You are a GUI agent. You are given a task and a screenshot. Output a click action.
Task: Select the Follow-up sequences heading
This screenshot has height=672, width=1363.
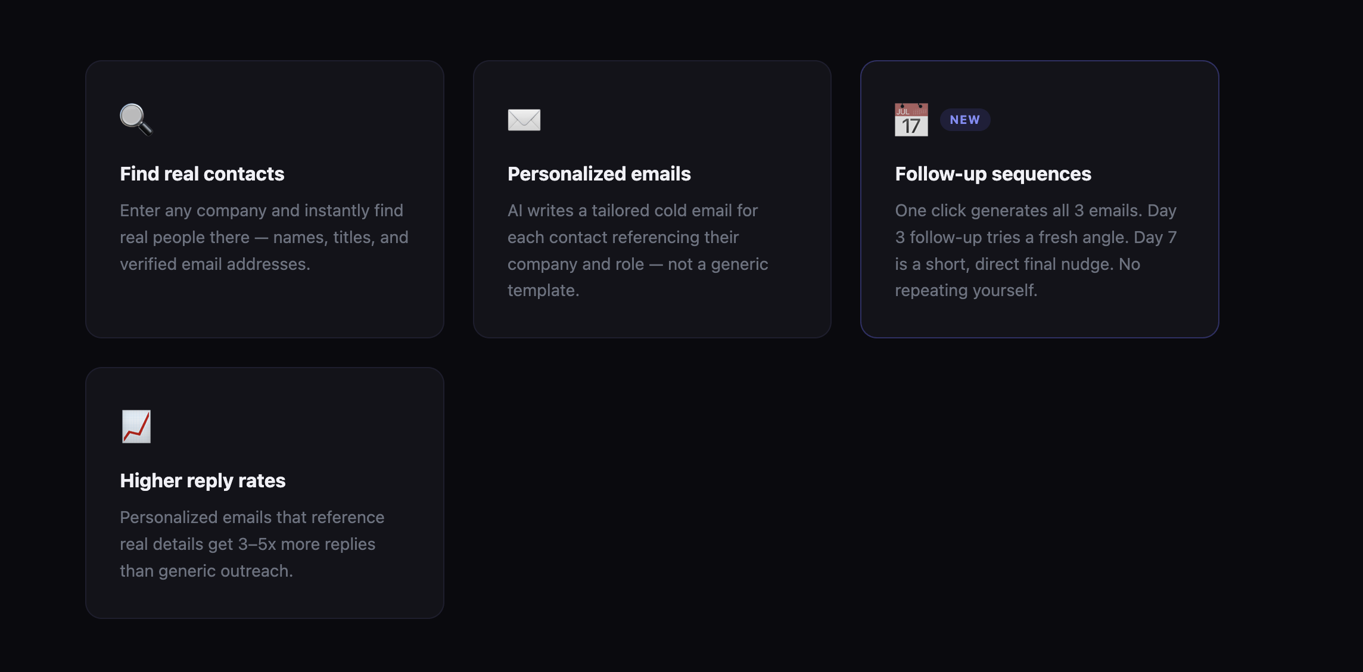click(992, 173)
